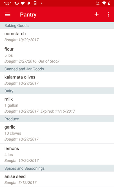
Task: Tap the plus icon to add pantry item
Action: pyautogui.click(x=97, y=14)
